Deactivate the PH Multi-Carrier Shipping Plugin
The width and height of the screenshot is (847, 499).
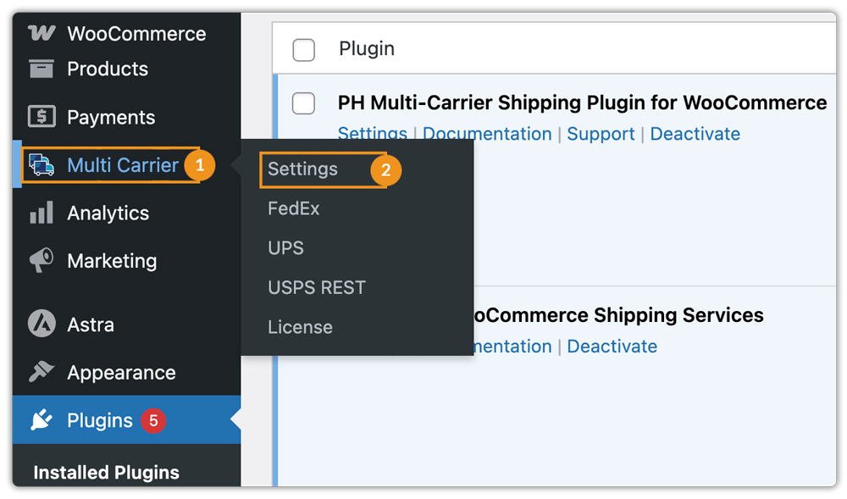point(695,134)
